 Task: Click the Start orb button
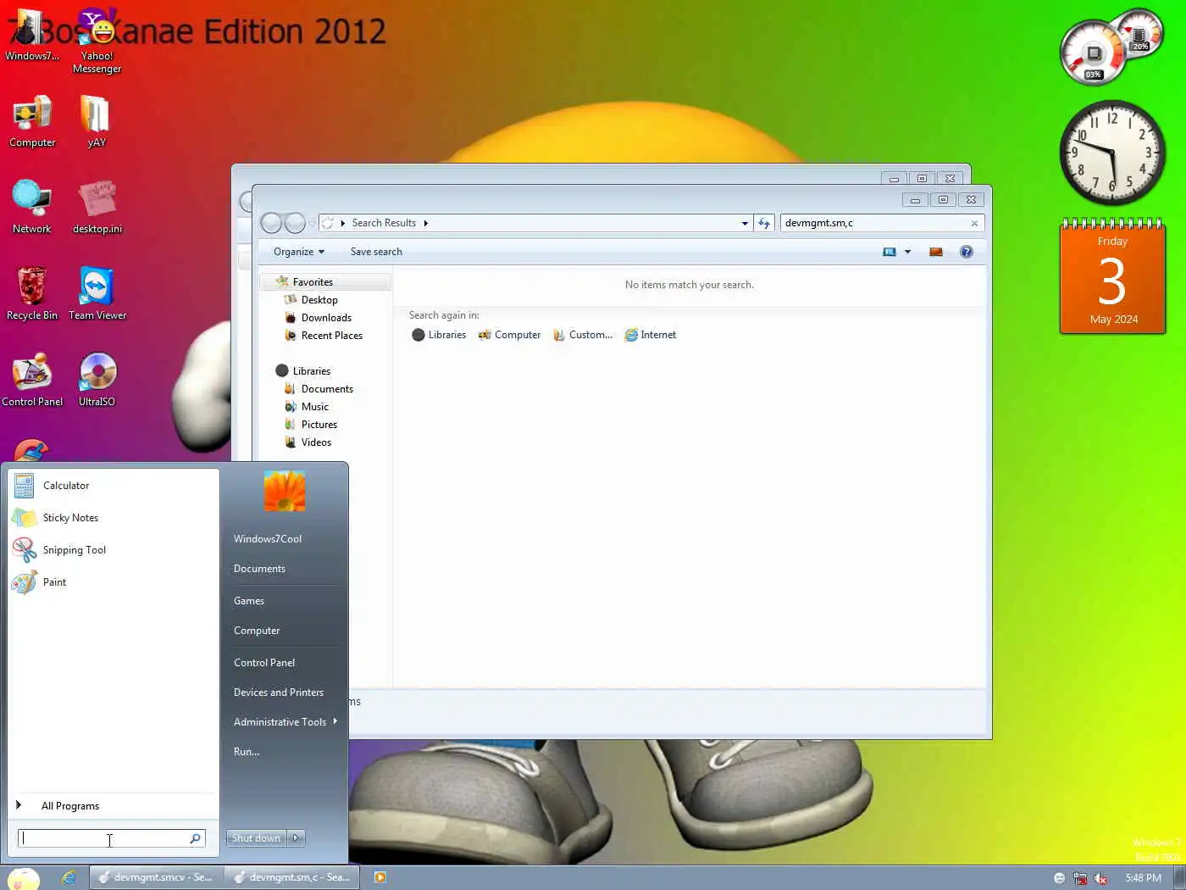click(23, 878)
